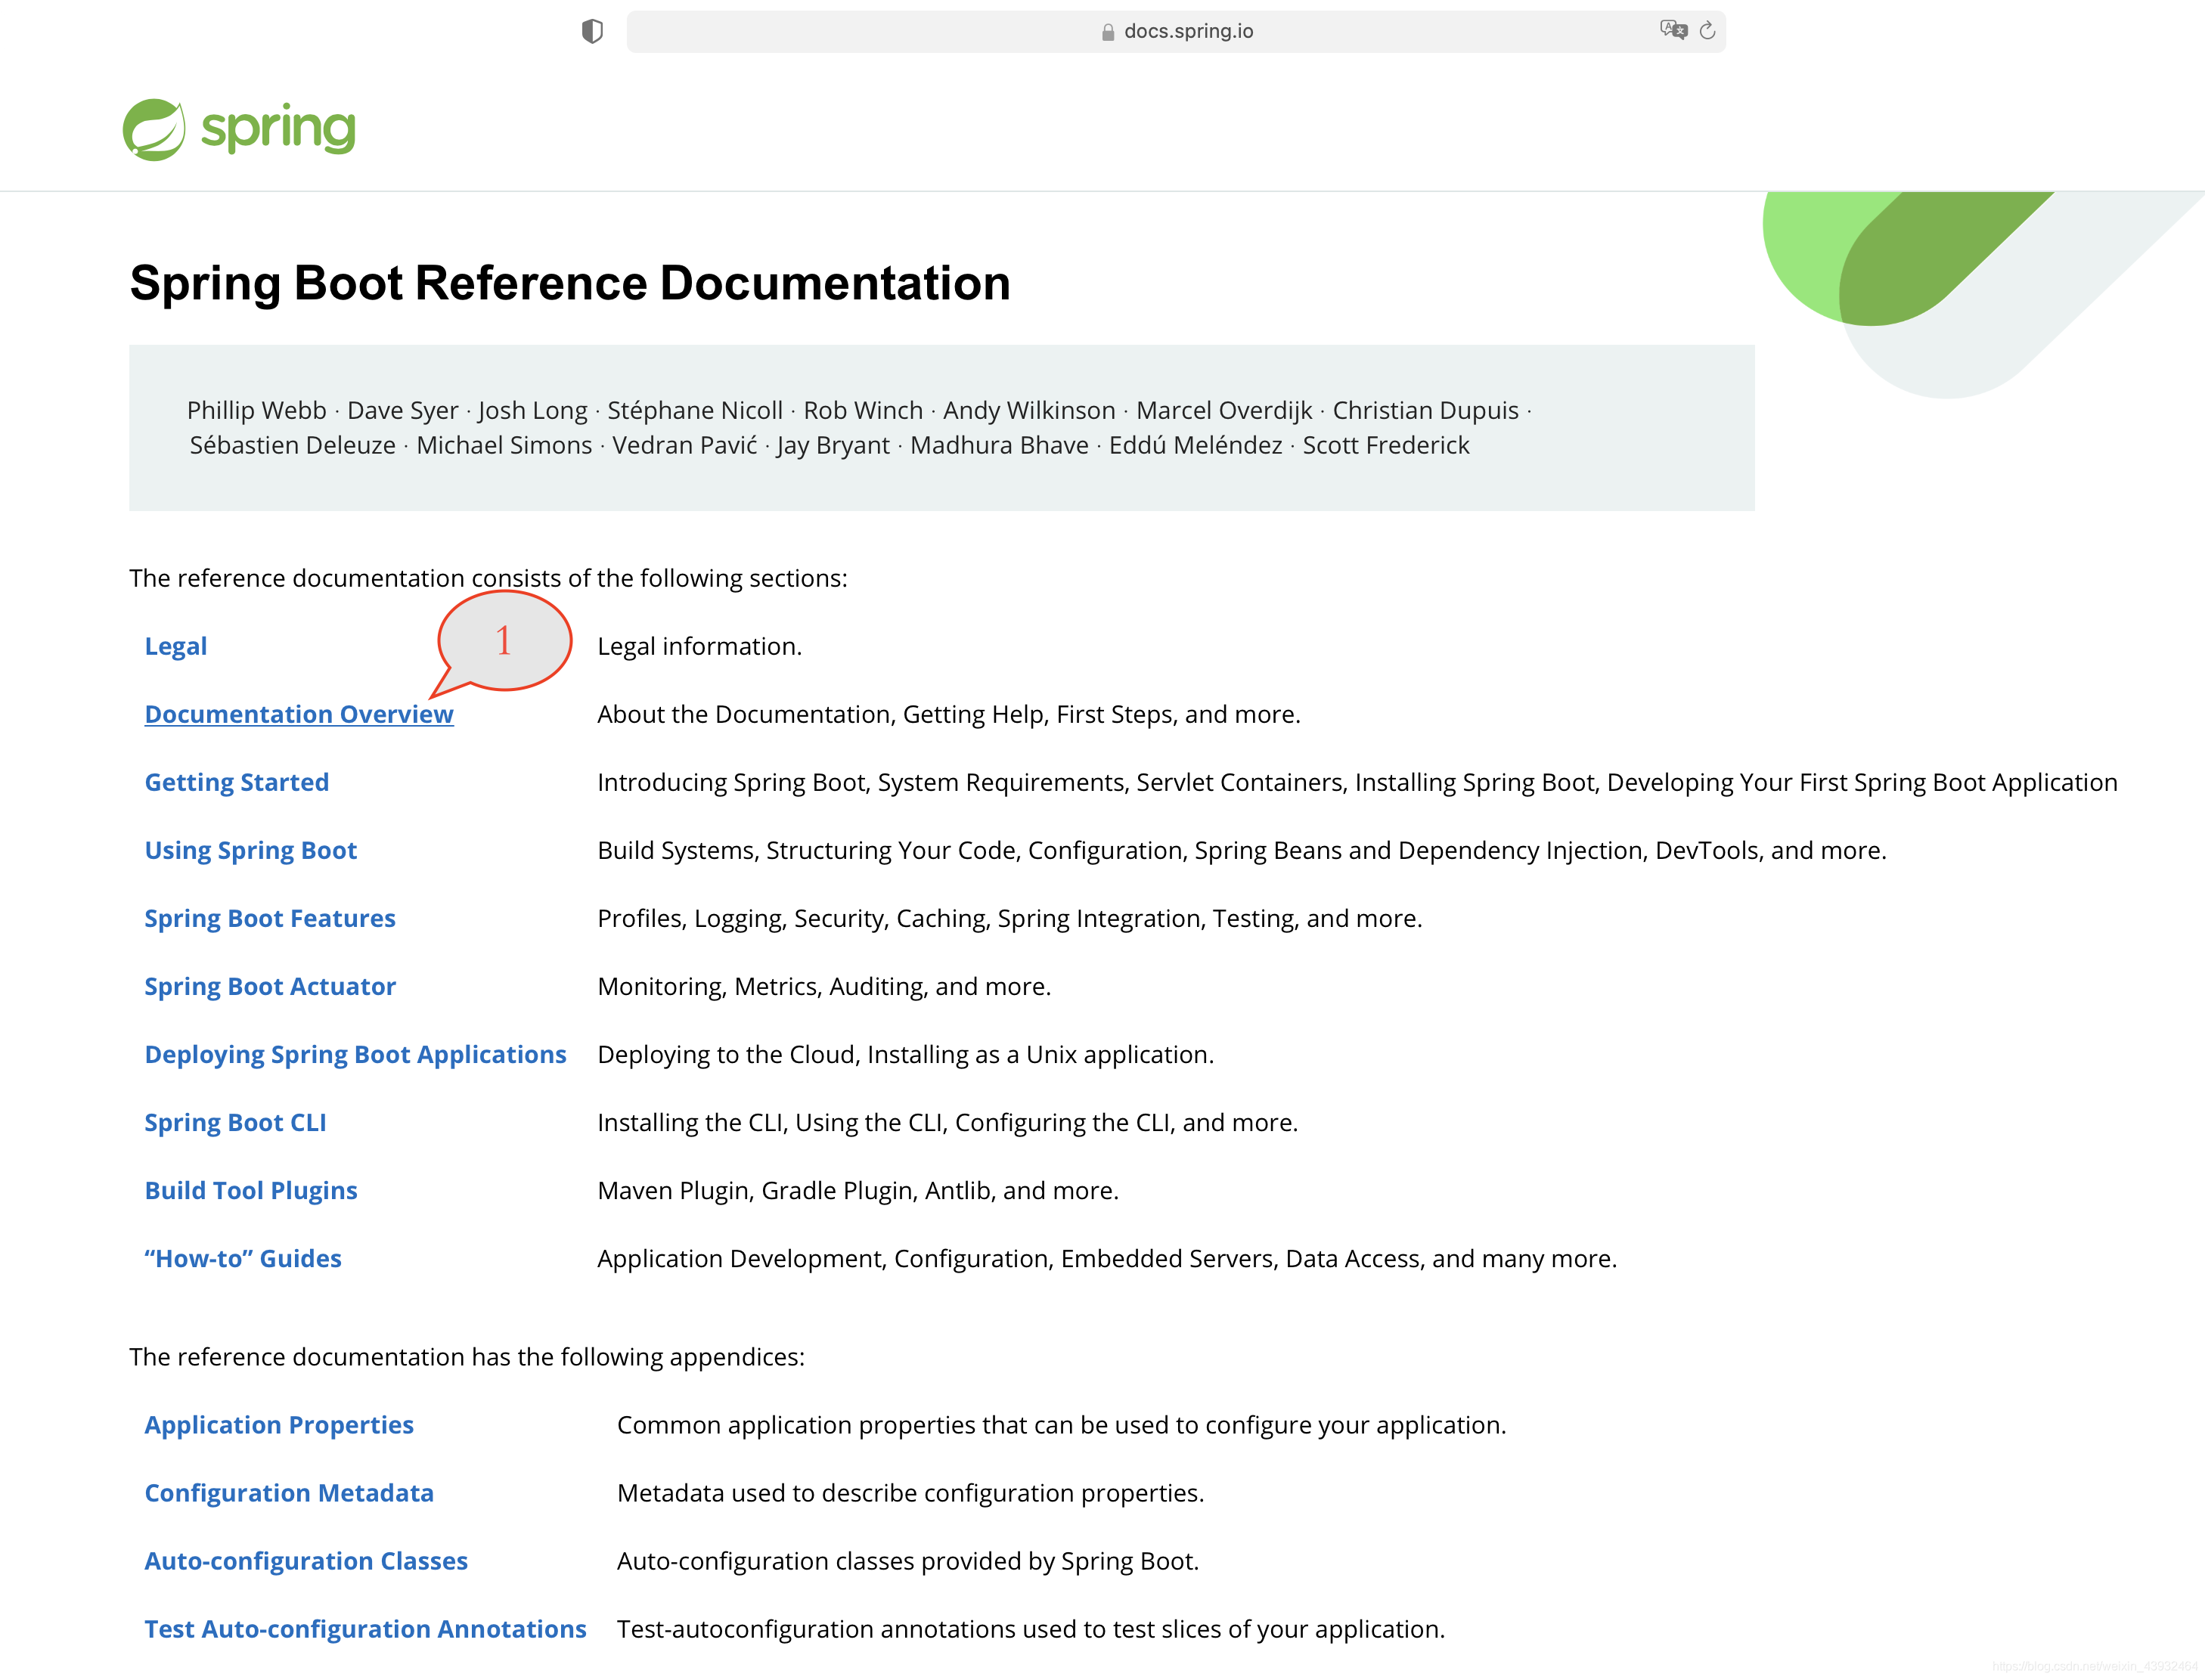Open the Documentation Overview link

click(299, 714)
